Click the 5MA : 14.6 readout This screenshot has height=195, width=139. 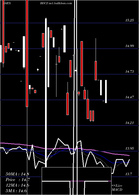tap(16, 191)
